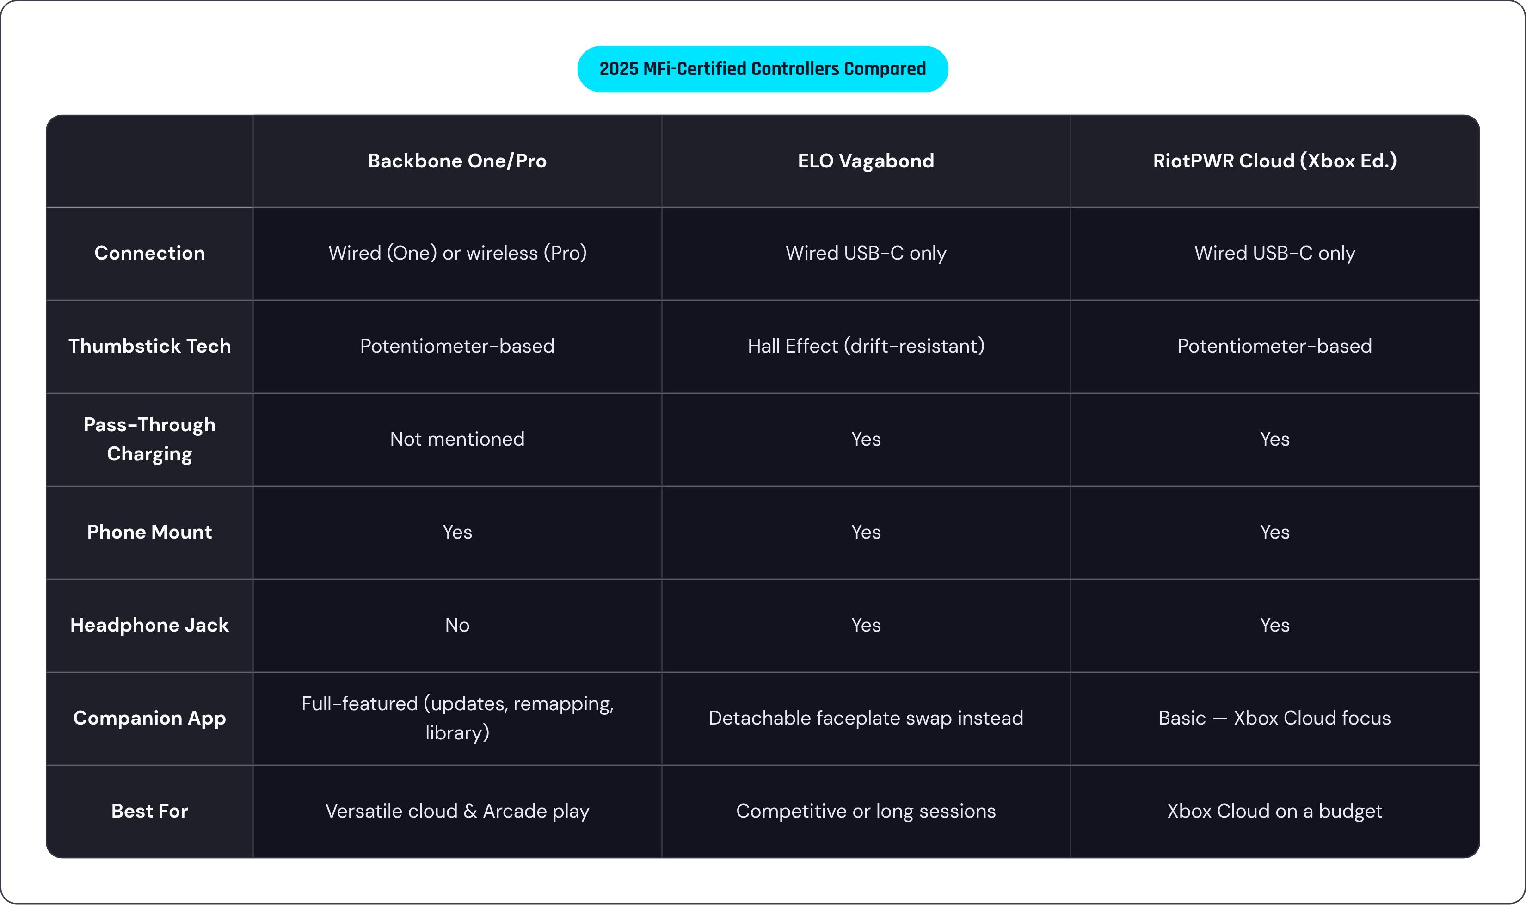The height and width of the screenshot is (905, 1526).
Task: Select 'Competitive or long sessions' cell
Action: [x=866, y=812]
